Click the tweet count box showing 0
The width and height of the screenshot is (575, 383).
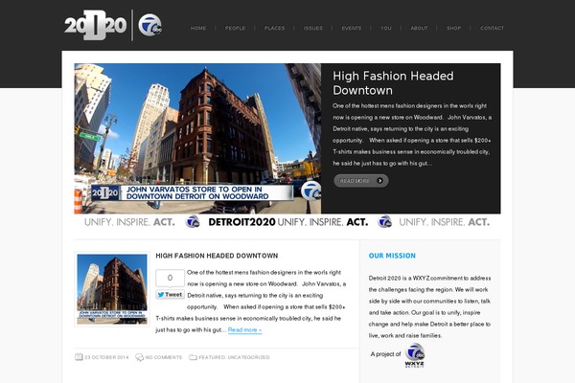pyautogui.click(x=170, y=279)
